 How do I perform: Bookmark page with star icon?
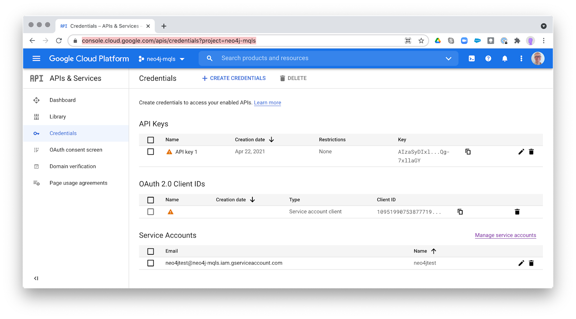pyautogui.click(x=421, y=41)
